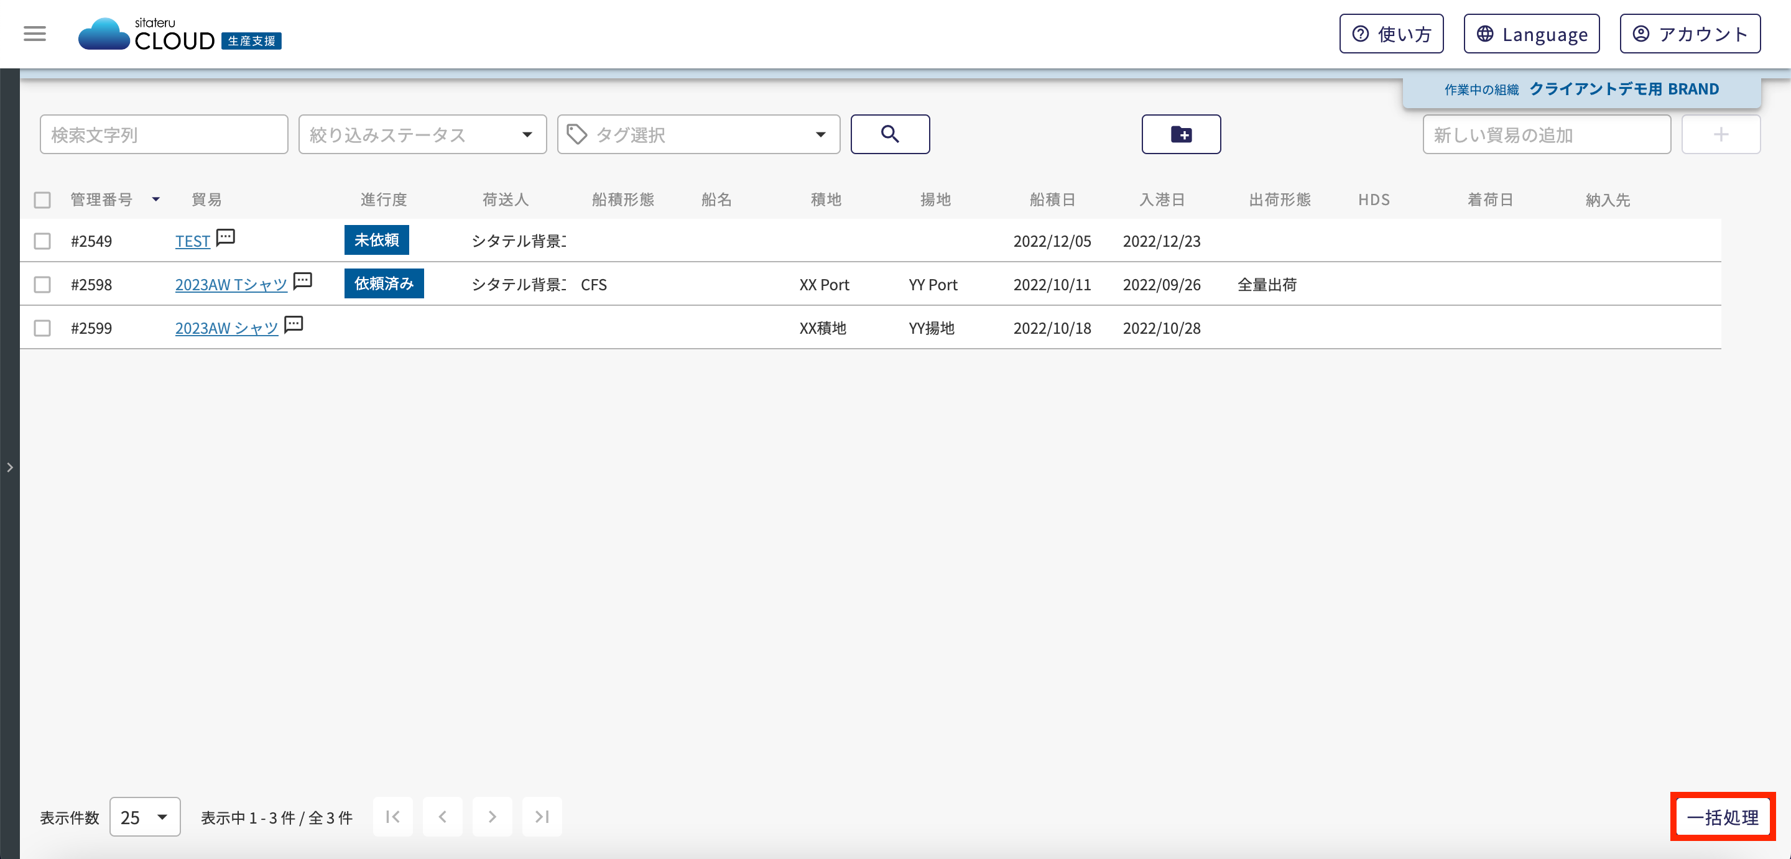Viewport: 1791px width, 859px height.
Task: Click the 依頼済み status badge
Action: [384, 283]
